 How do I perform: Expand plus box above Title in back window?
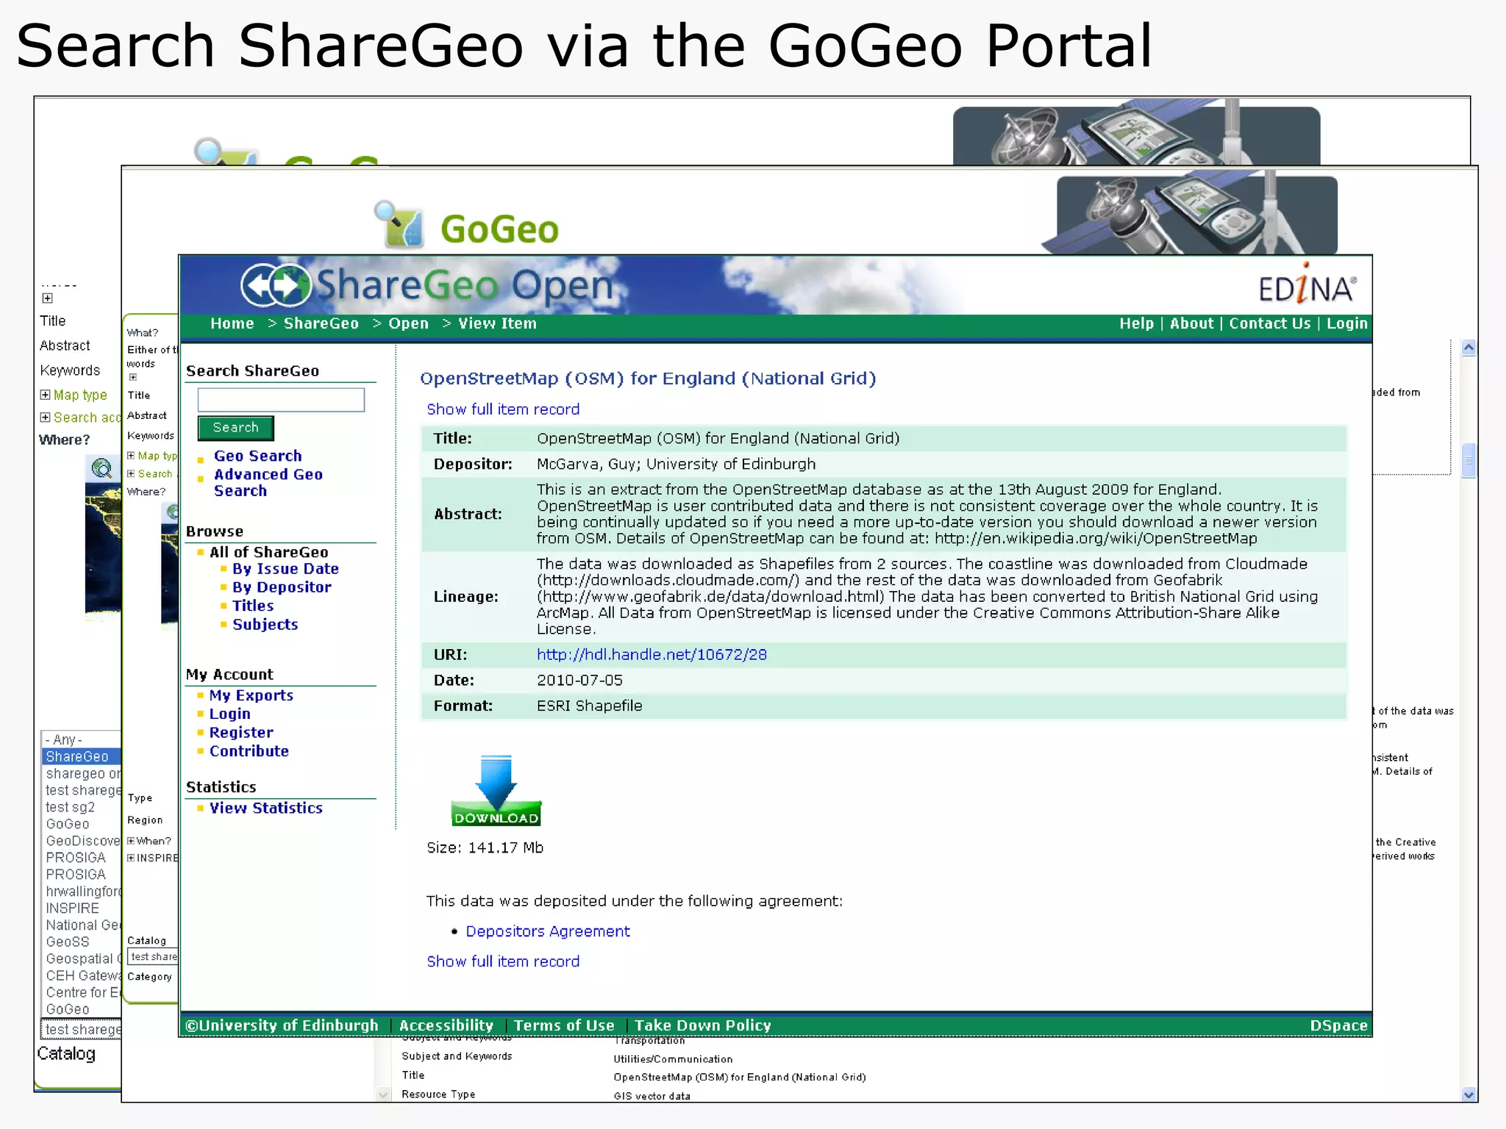point(47,298)
